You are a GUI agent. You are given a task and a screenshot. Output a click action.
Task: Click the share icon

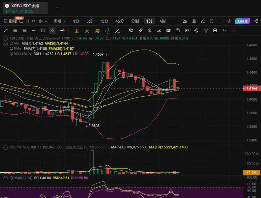[256, 21]
